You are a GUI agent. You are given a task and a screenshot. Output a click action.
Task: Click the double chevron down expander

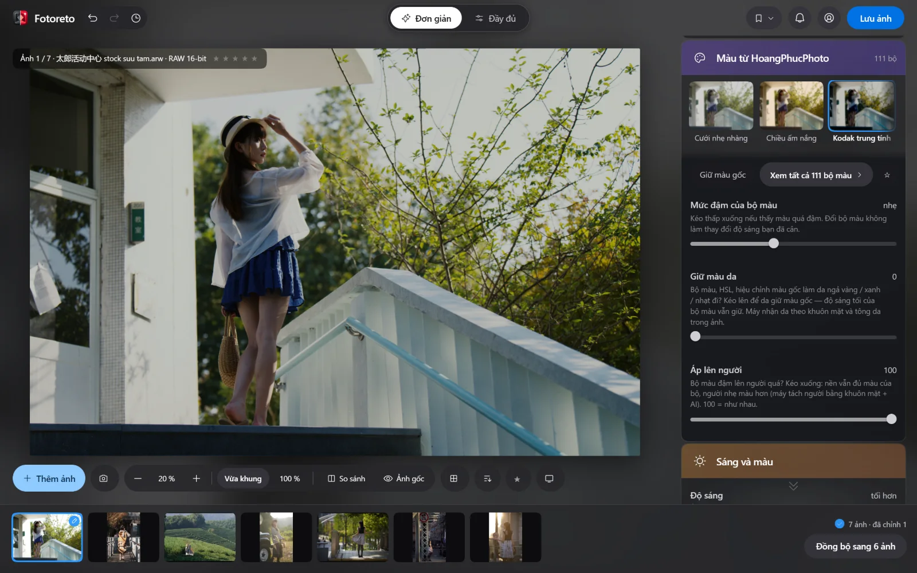coord(793,486)
